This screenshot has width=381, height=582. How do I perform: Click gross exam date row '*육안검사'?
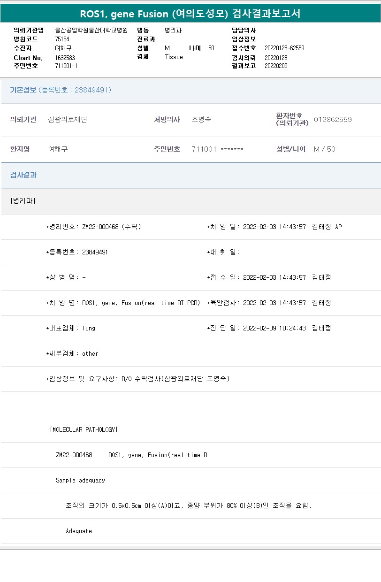pyautogui.click(x=269, y=303)
